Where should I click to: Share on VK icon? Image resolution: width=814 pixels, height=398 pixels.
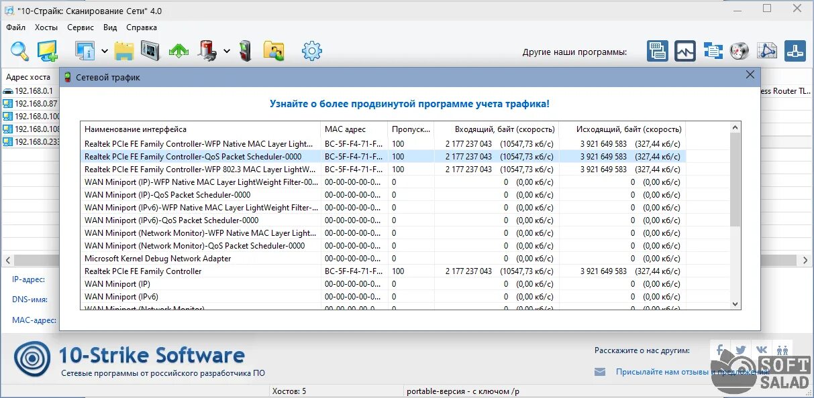[762, 350]
